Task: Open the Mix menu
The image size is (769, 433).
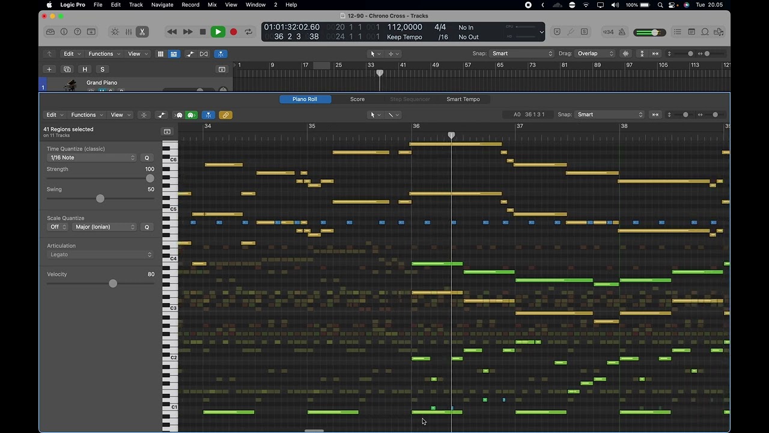Action: (x=212, y=5)
